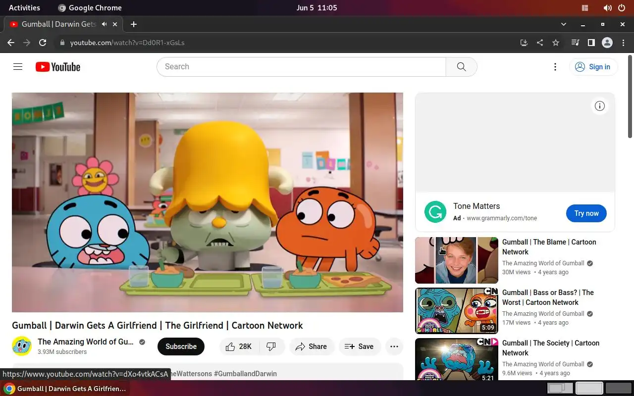Open a new Chrome tab
The width and height of the screenshot is (634, 396).
pyautogui.click(x=134, y=24)
